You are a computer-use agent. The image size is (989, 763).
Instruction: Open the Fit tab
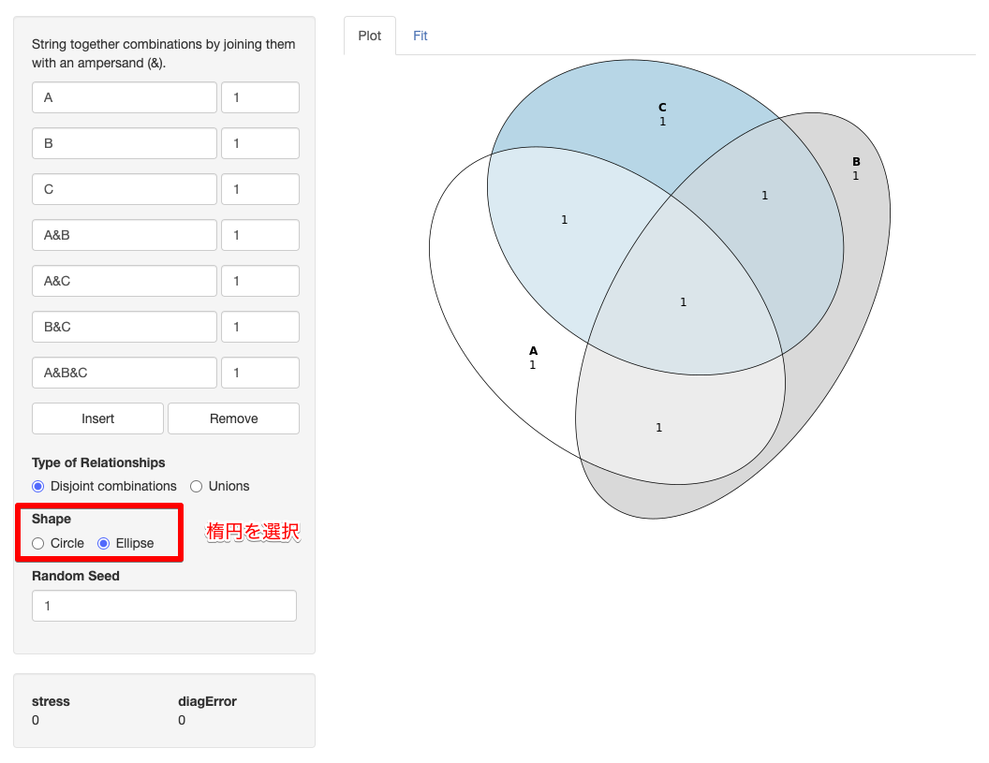[x=421, y=36]
